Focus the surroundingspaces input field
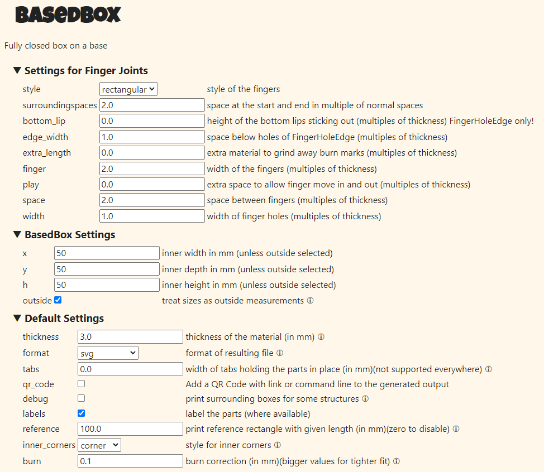This screenshot has width=544, height=472. (152, 105)
